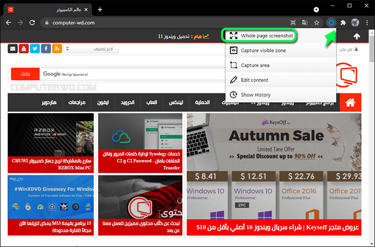Open a new tab with the plus button
Screen dimensions: 375x247
click(100, 9)
